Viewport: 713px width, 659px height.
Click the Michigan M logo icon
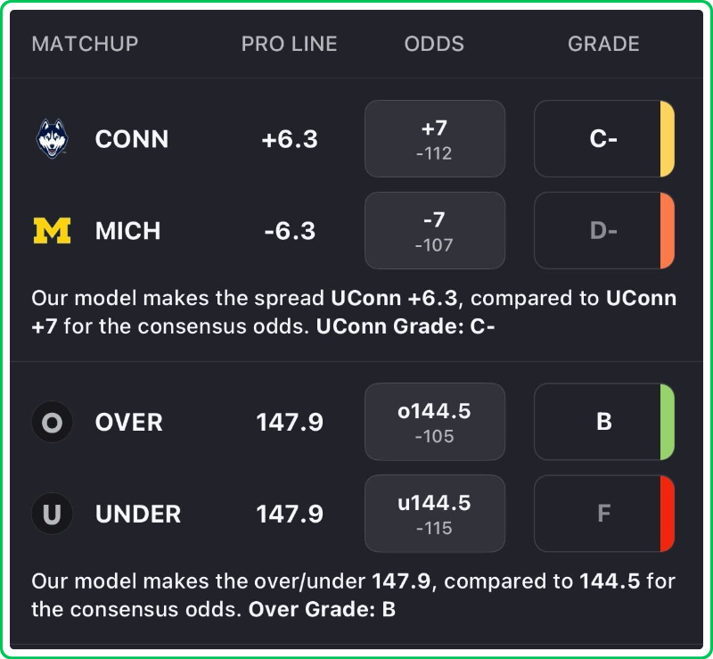(52, 231)
